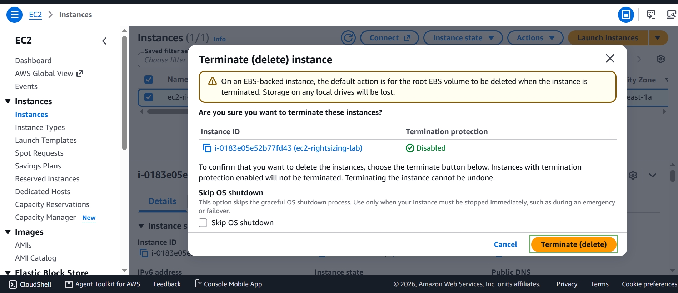Close the Terminate instance dialog
The height and width of the screenshot is (293, 678).
610,59
